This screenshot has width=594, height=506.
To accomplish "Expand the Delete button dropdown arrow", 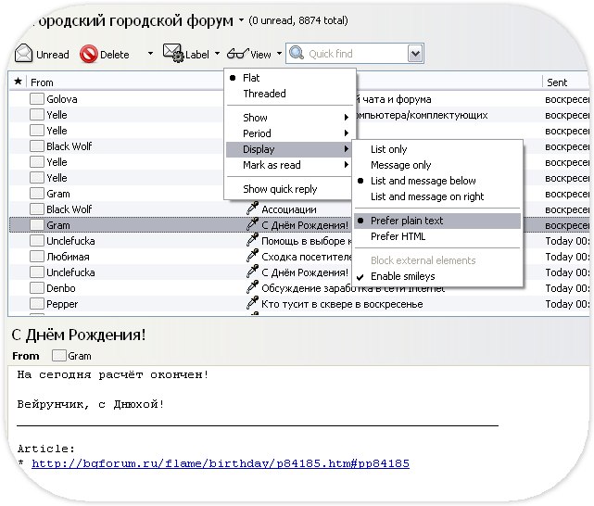I will tap(150, 54).
